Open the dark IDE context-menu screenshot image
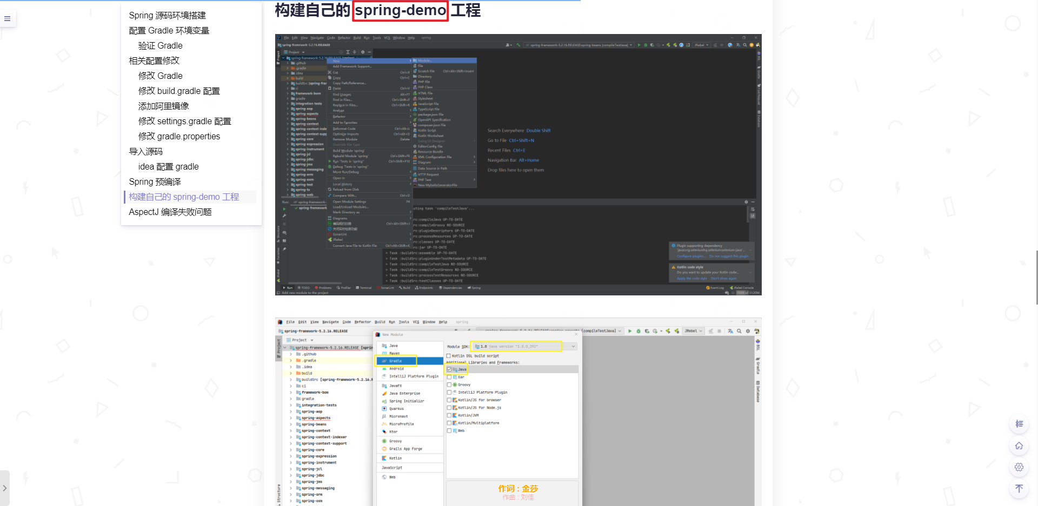 (x=518, y=165)
